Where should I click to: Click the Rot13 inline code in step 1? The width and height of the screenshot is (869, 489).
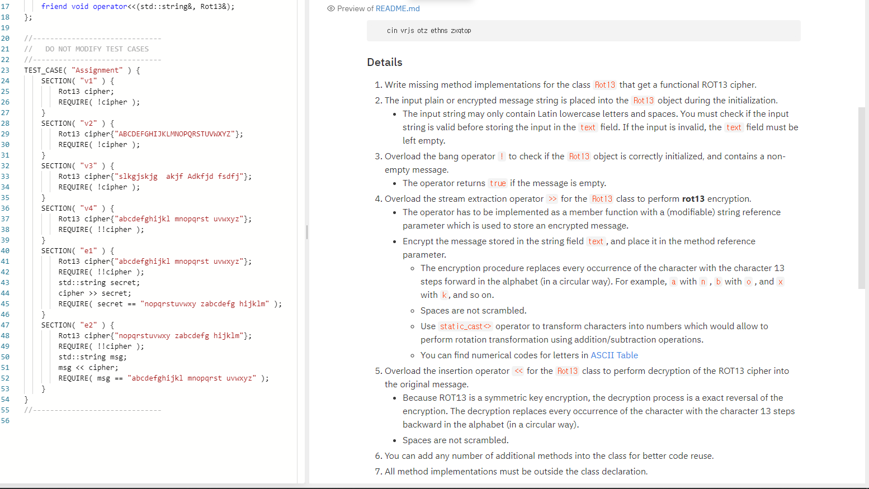pos(604,85)
